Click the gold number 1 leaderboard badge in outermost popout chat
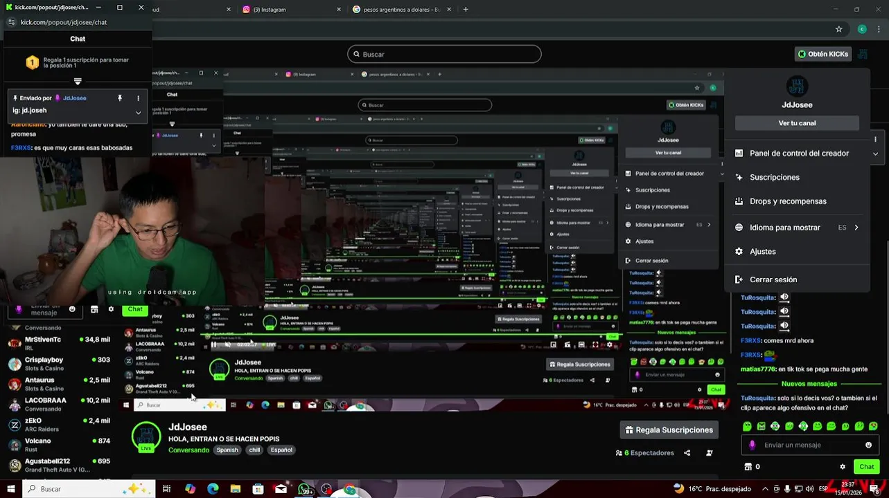 tap(32, 63)
